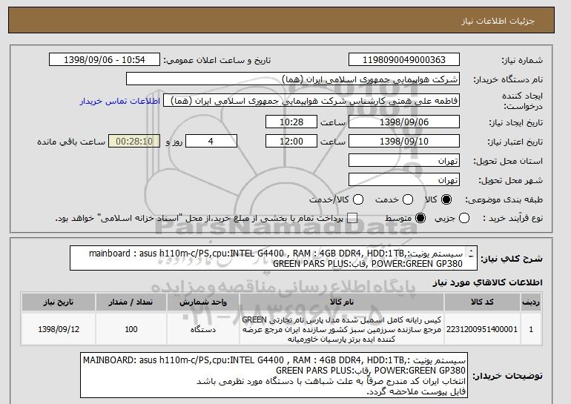Click the validity date field 1398/09/10
The image size is (571, 404).
click(x=404, y=142)
